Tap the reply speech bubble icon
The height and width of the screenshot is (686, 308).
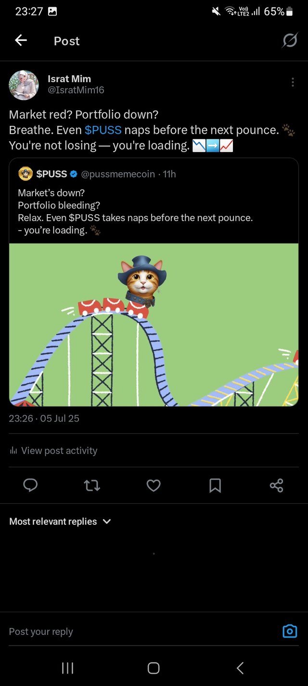pos(30,485)
